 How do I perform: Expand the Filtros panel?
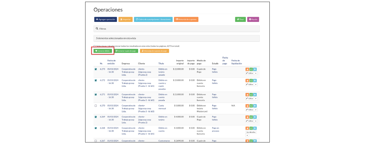point(177,29)
